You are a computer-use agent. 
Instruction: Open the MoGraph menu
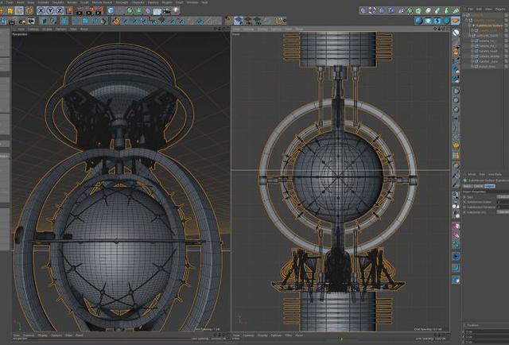[122, 2]
